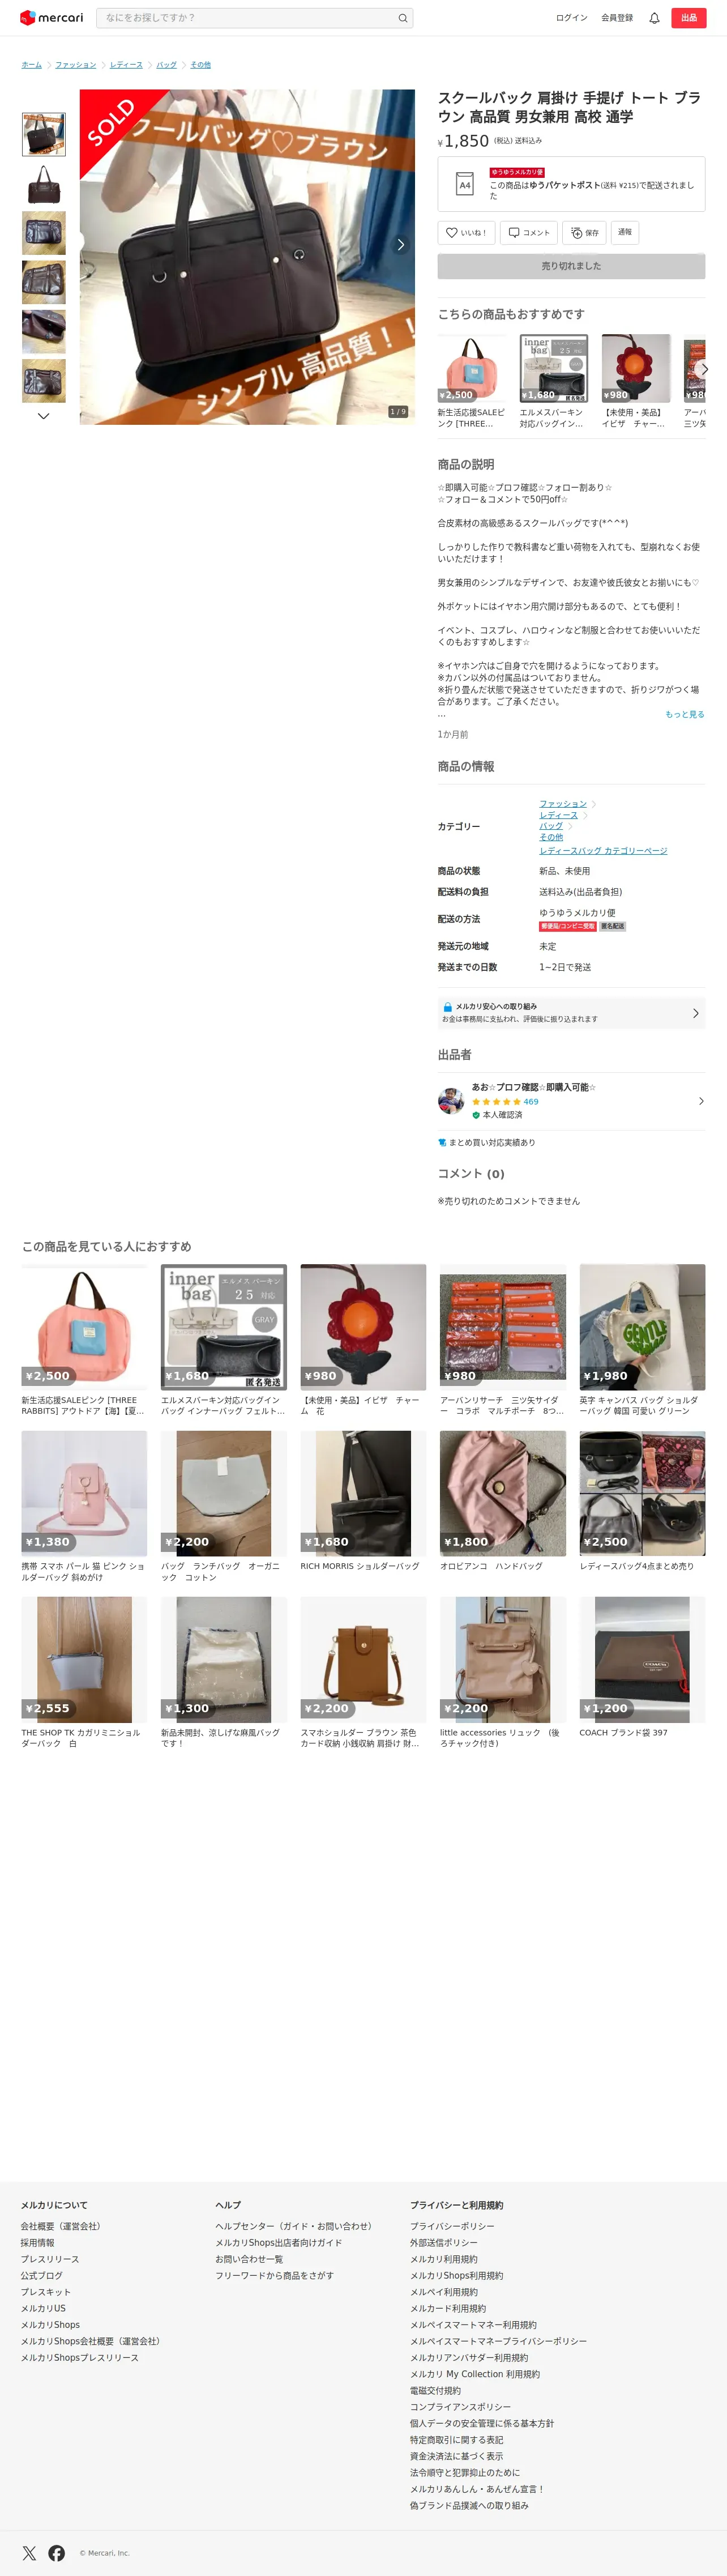Viewport: 727px width, 2576px height.
Task: Click the 保存 save button
Action: tap(584, 232)
